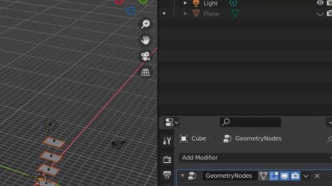
Task: Click the GeometryNodes breadcrumb label
Action: coord(258,138)
